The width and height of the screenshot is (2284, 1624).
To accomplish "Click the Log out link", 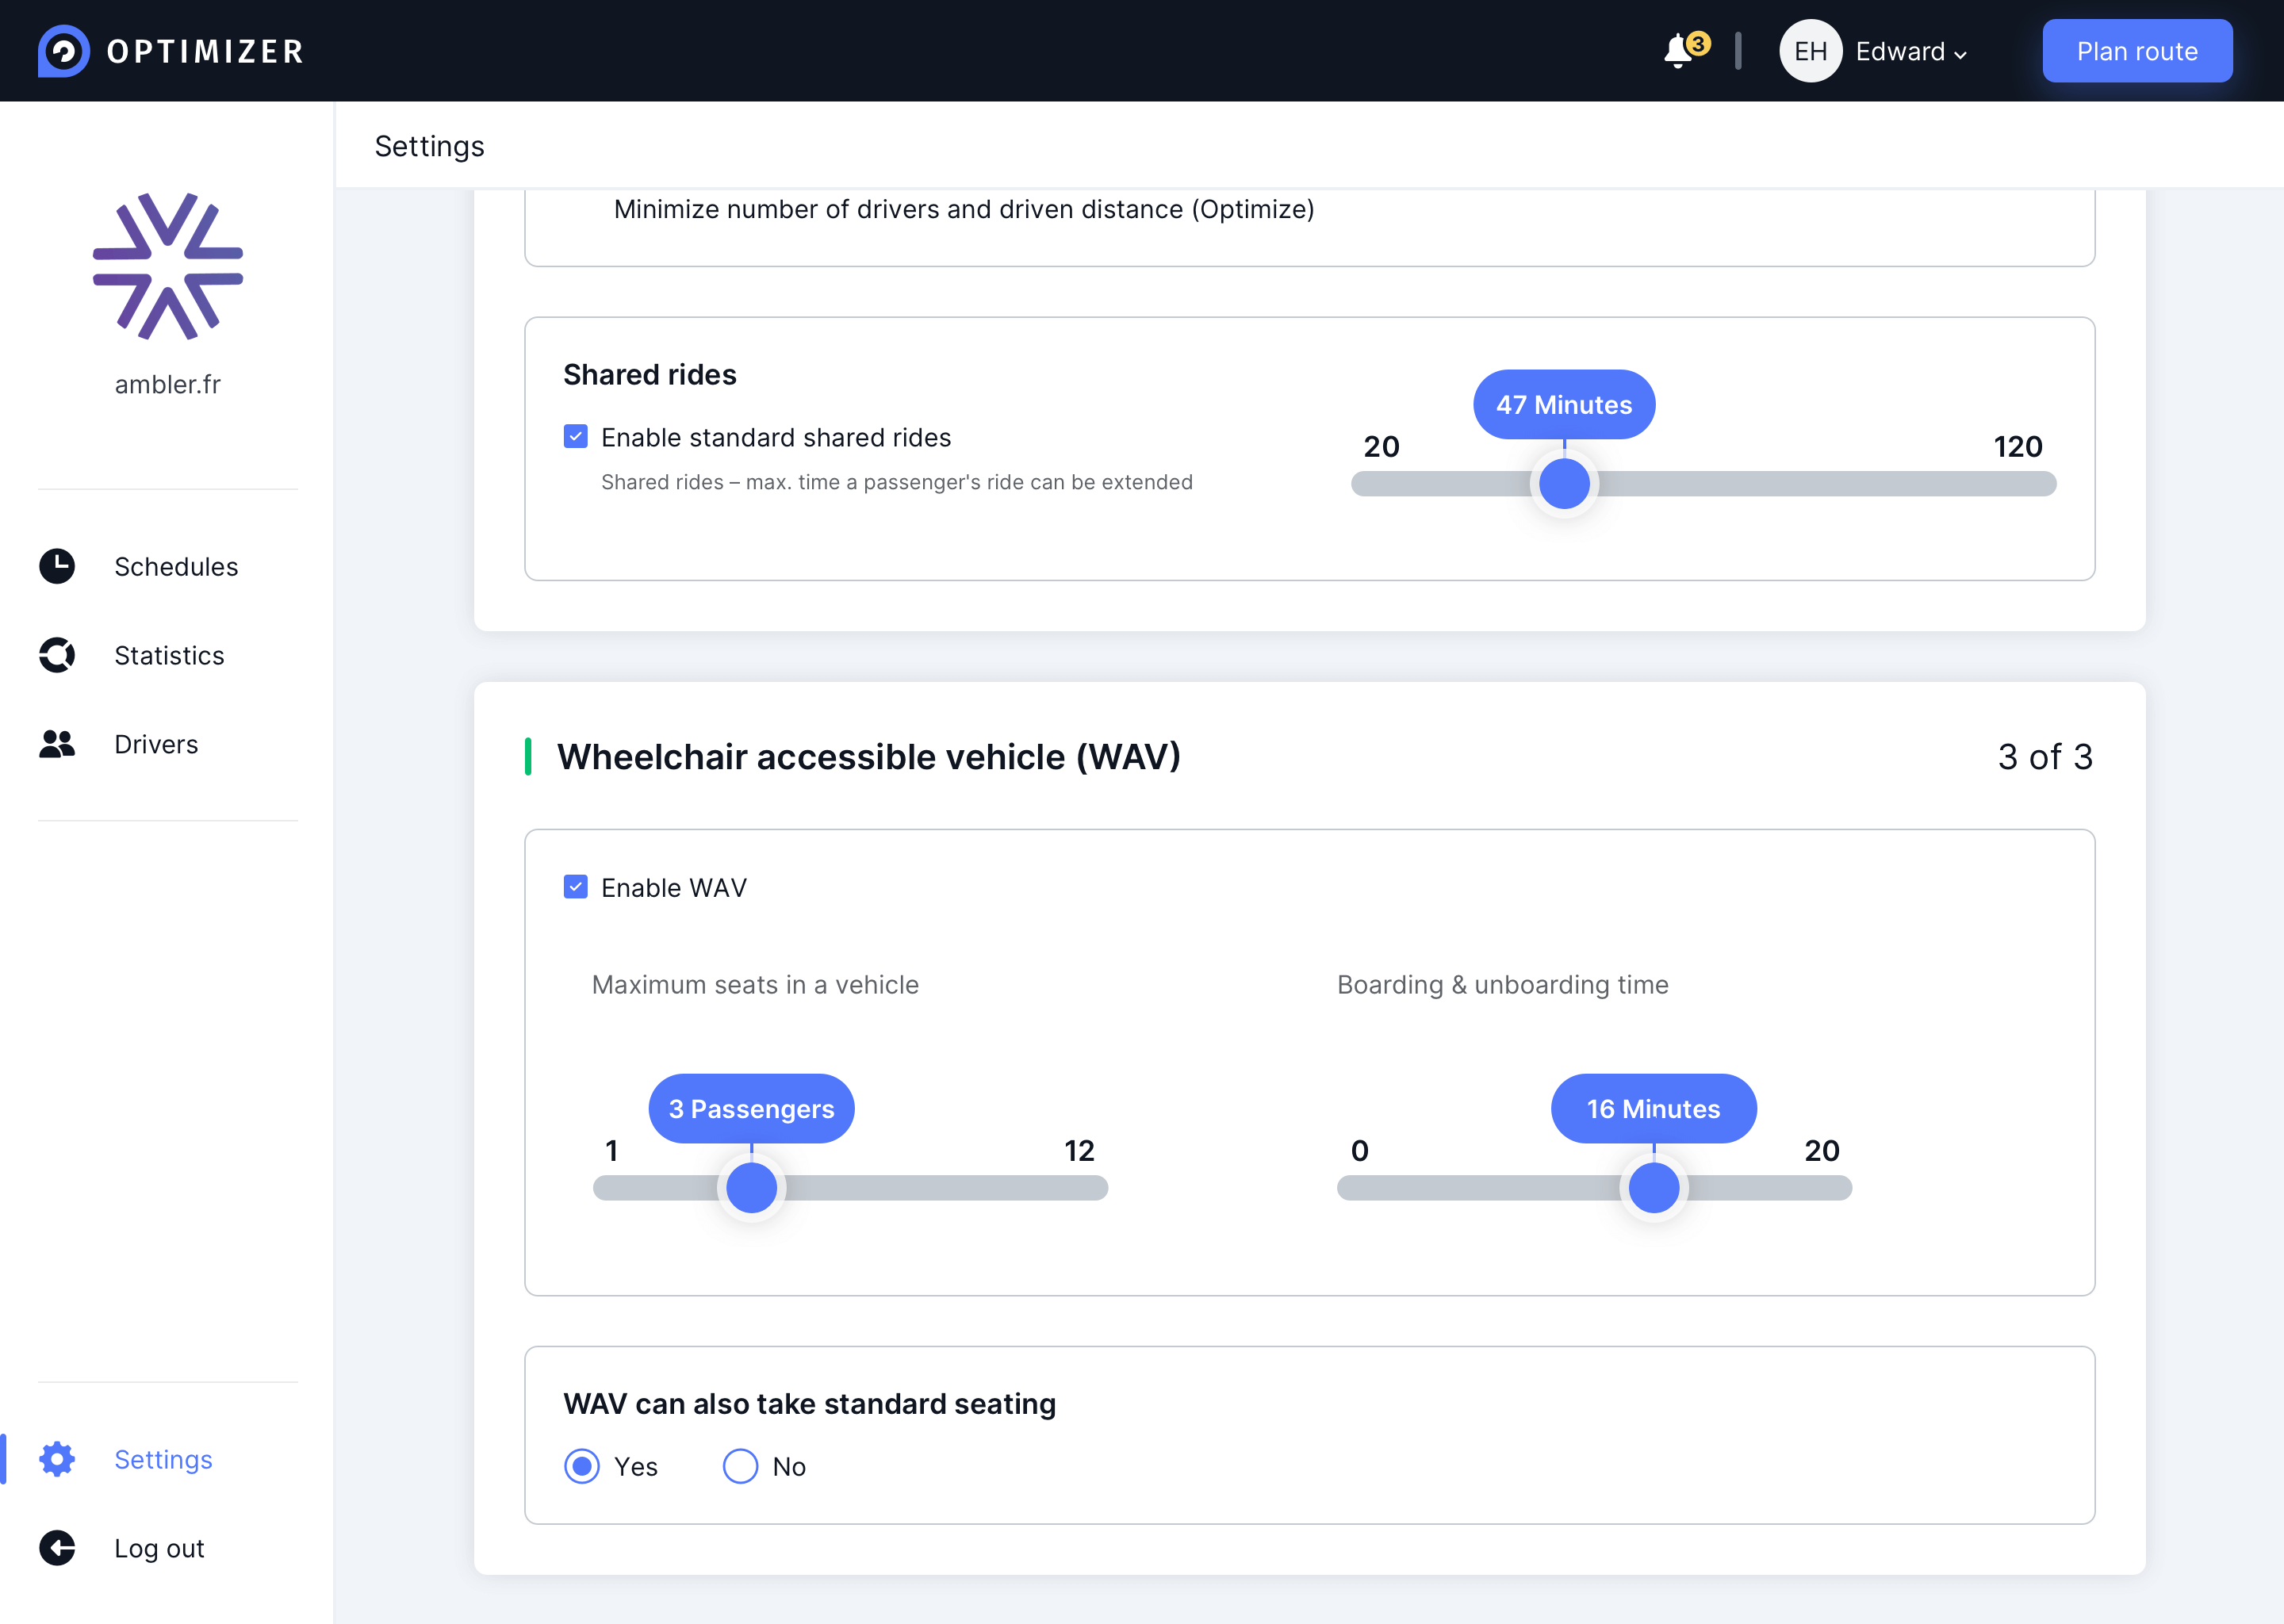I will pos(159,1548).
